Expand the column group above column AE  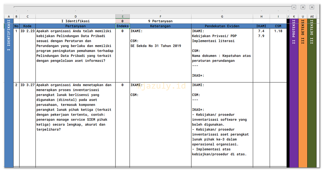(x=312, y=7)
